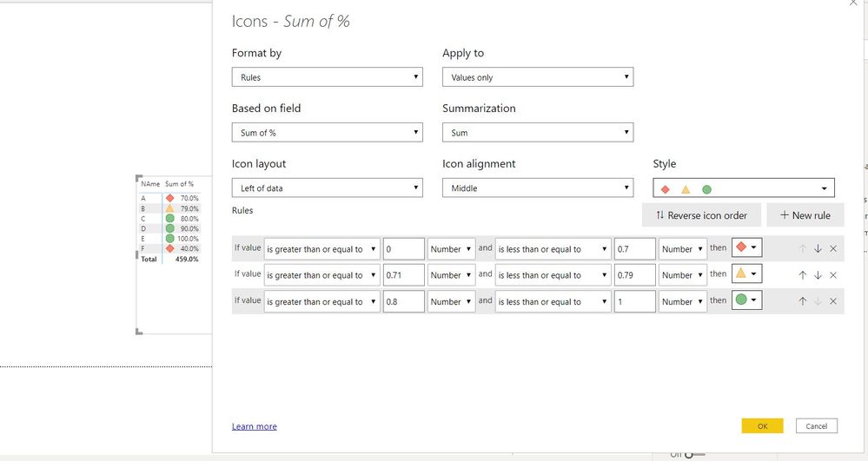The image size is (868, 461).
Task: Open Number type dropdown after 0.79 value
Action: click(683, 275)
